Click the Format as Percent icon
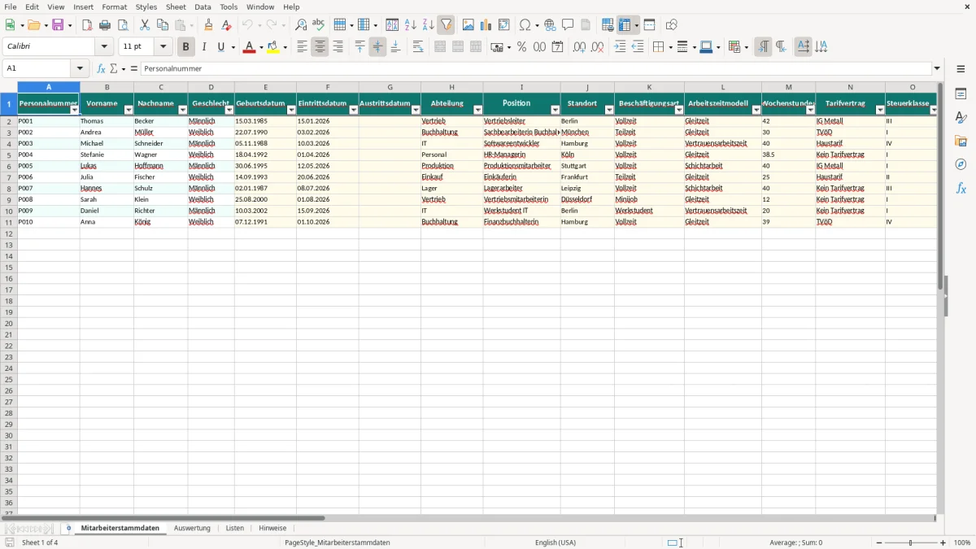The image size is (976, 549). (521, 47)
